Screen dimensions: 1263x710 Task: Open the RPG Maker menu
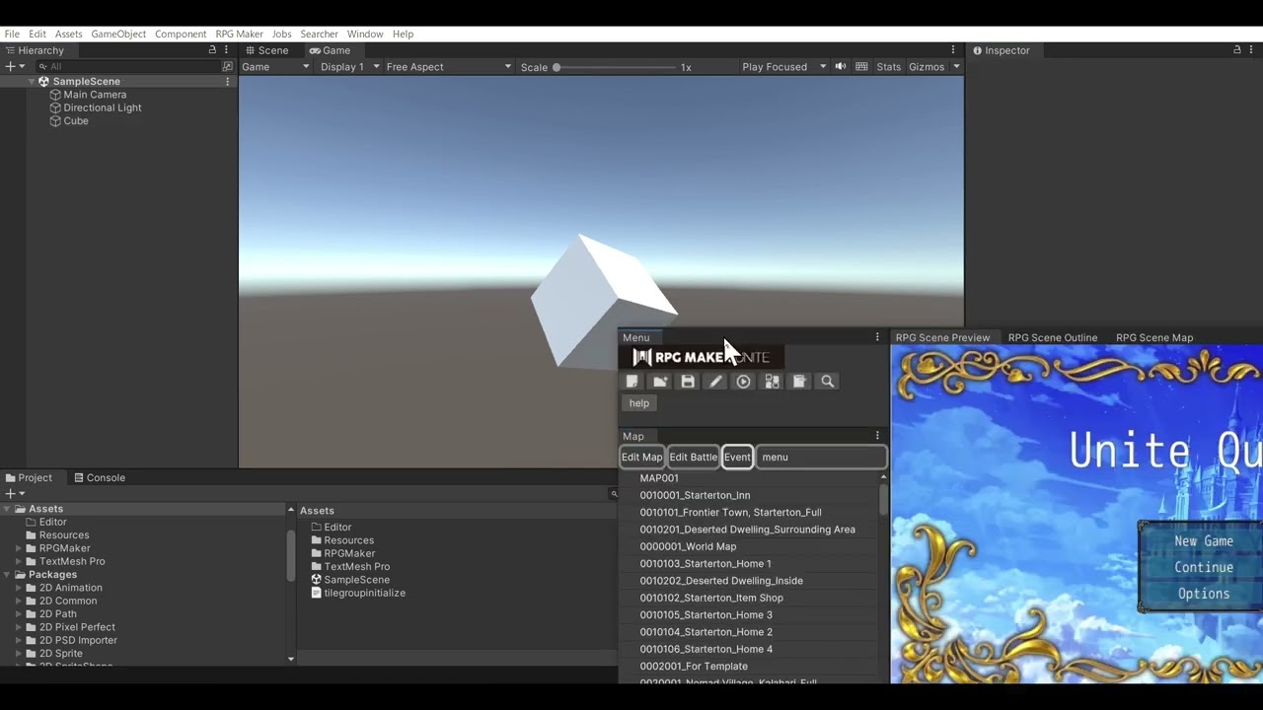(239, 34)
